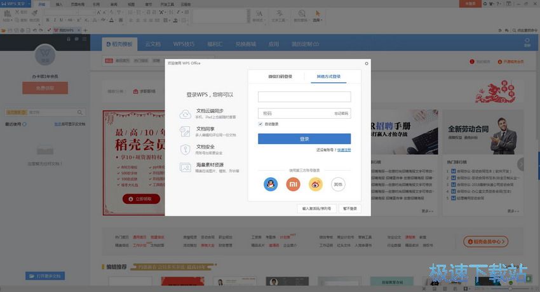This screenshot has height=292, width=540.
Task: Toggle Bold formatting in the ribbon
Action: pyautogui.click(x=48, y=20)
